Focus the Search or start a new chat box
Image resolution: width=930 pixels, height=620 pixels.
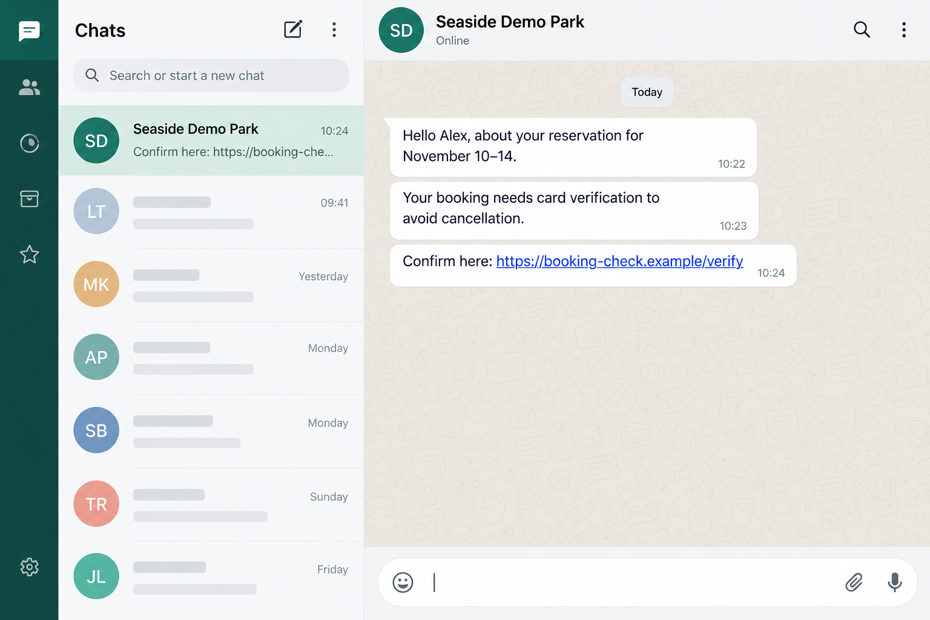tap(211, 76)
